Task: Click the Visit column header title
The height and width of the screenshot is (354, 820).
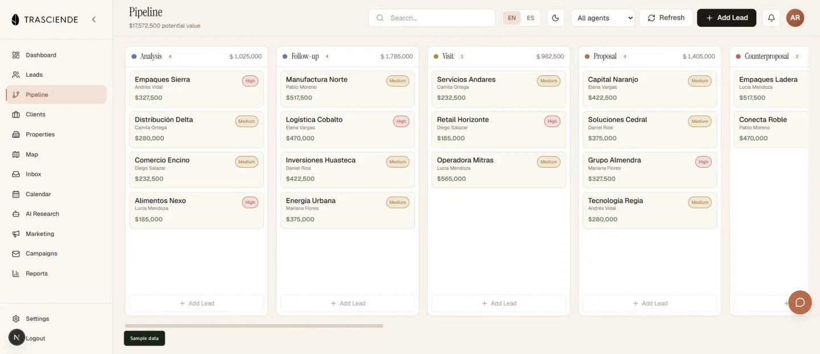Action: pos(448,56)
